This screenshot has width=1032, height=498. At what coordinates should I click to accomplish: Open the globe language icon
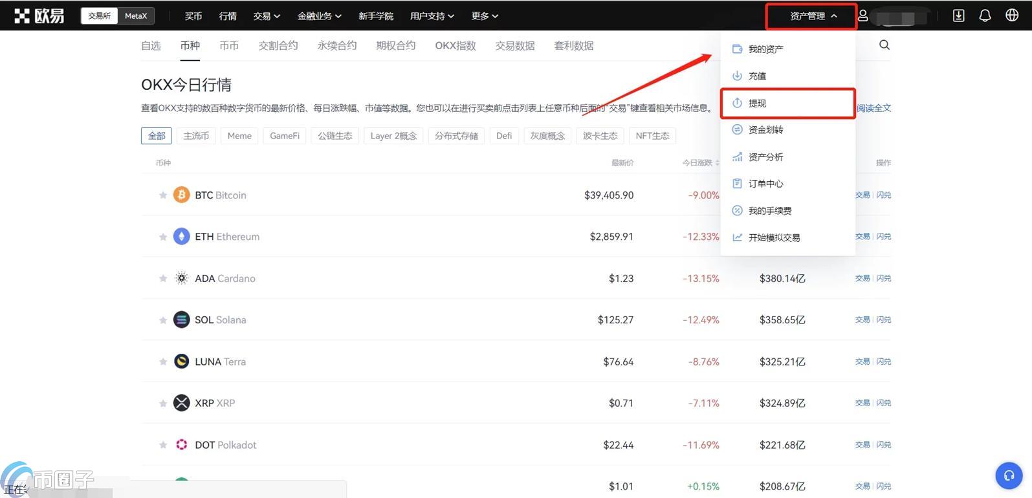1012,16
